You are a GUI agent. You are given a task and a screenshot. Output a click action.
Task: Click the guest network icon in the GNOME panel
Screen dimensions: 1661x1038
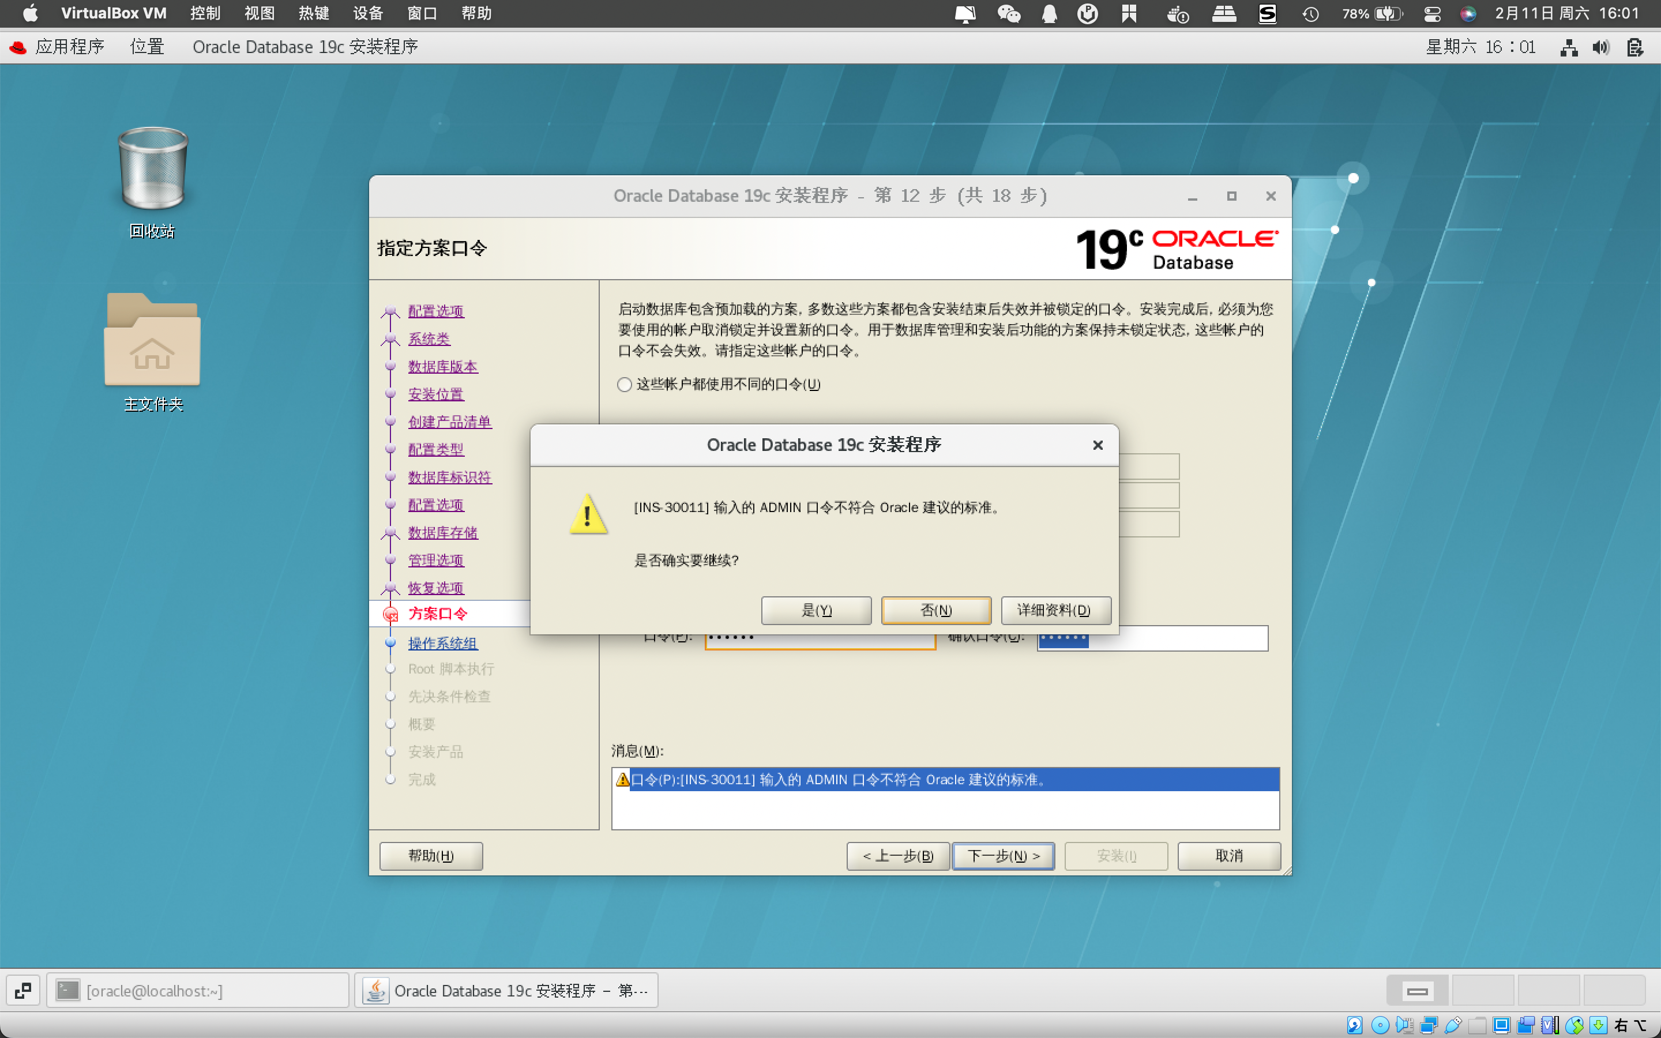(x=1568, y=47)
